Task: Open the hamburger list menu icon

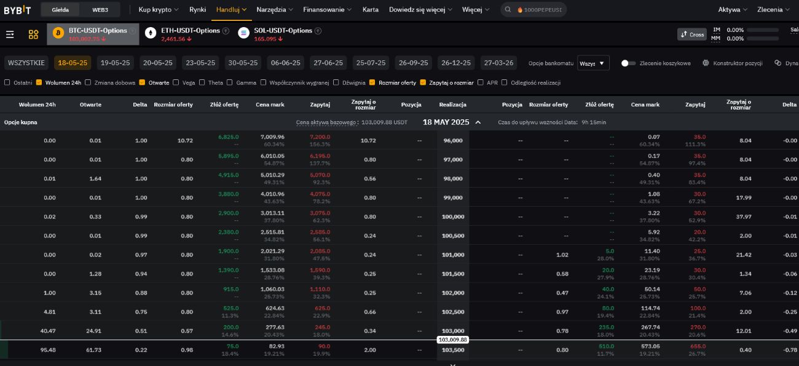Action: click(x=10, y=34)
